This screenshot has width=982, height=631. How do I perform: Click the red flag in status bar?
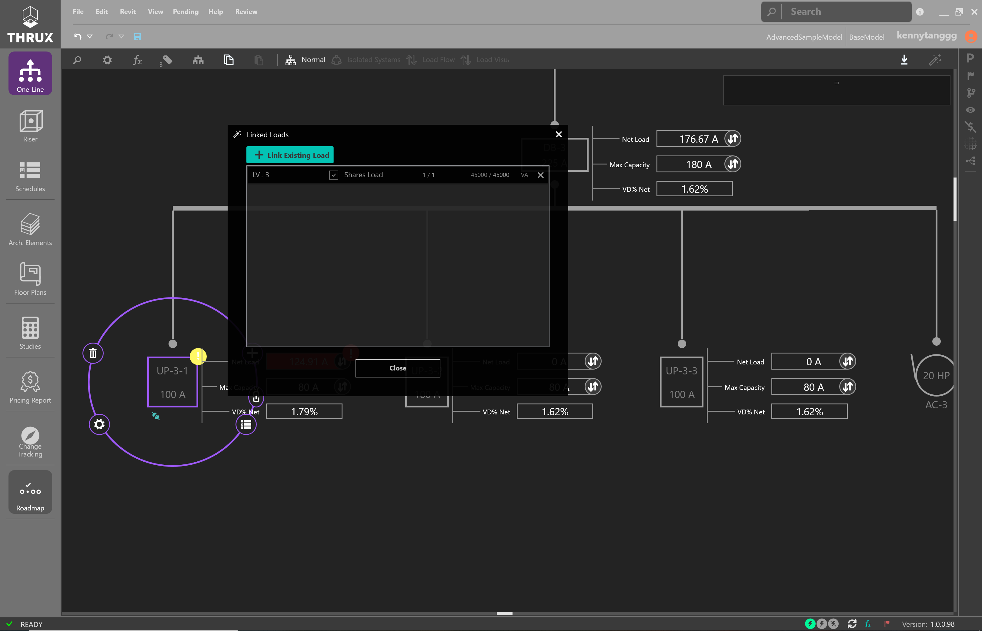(x=887, y=624)
